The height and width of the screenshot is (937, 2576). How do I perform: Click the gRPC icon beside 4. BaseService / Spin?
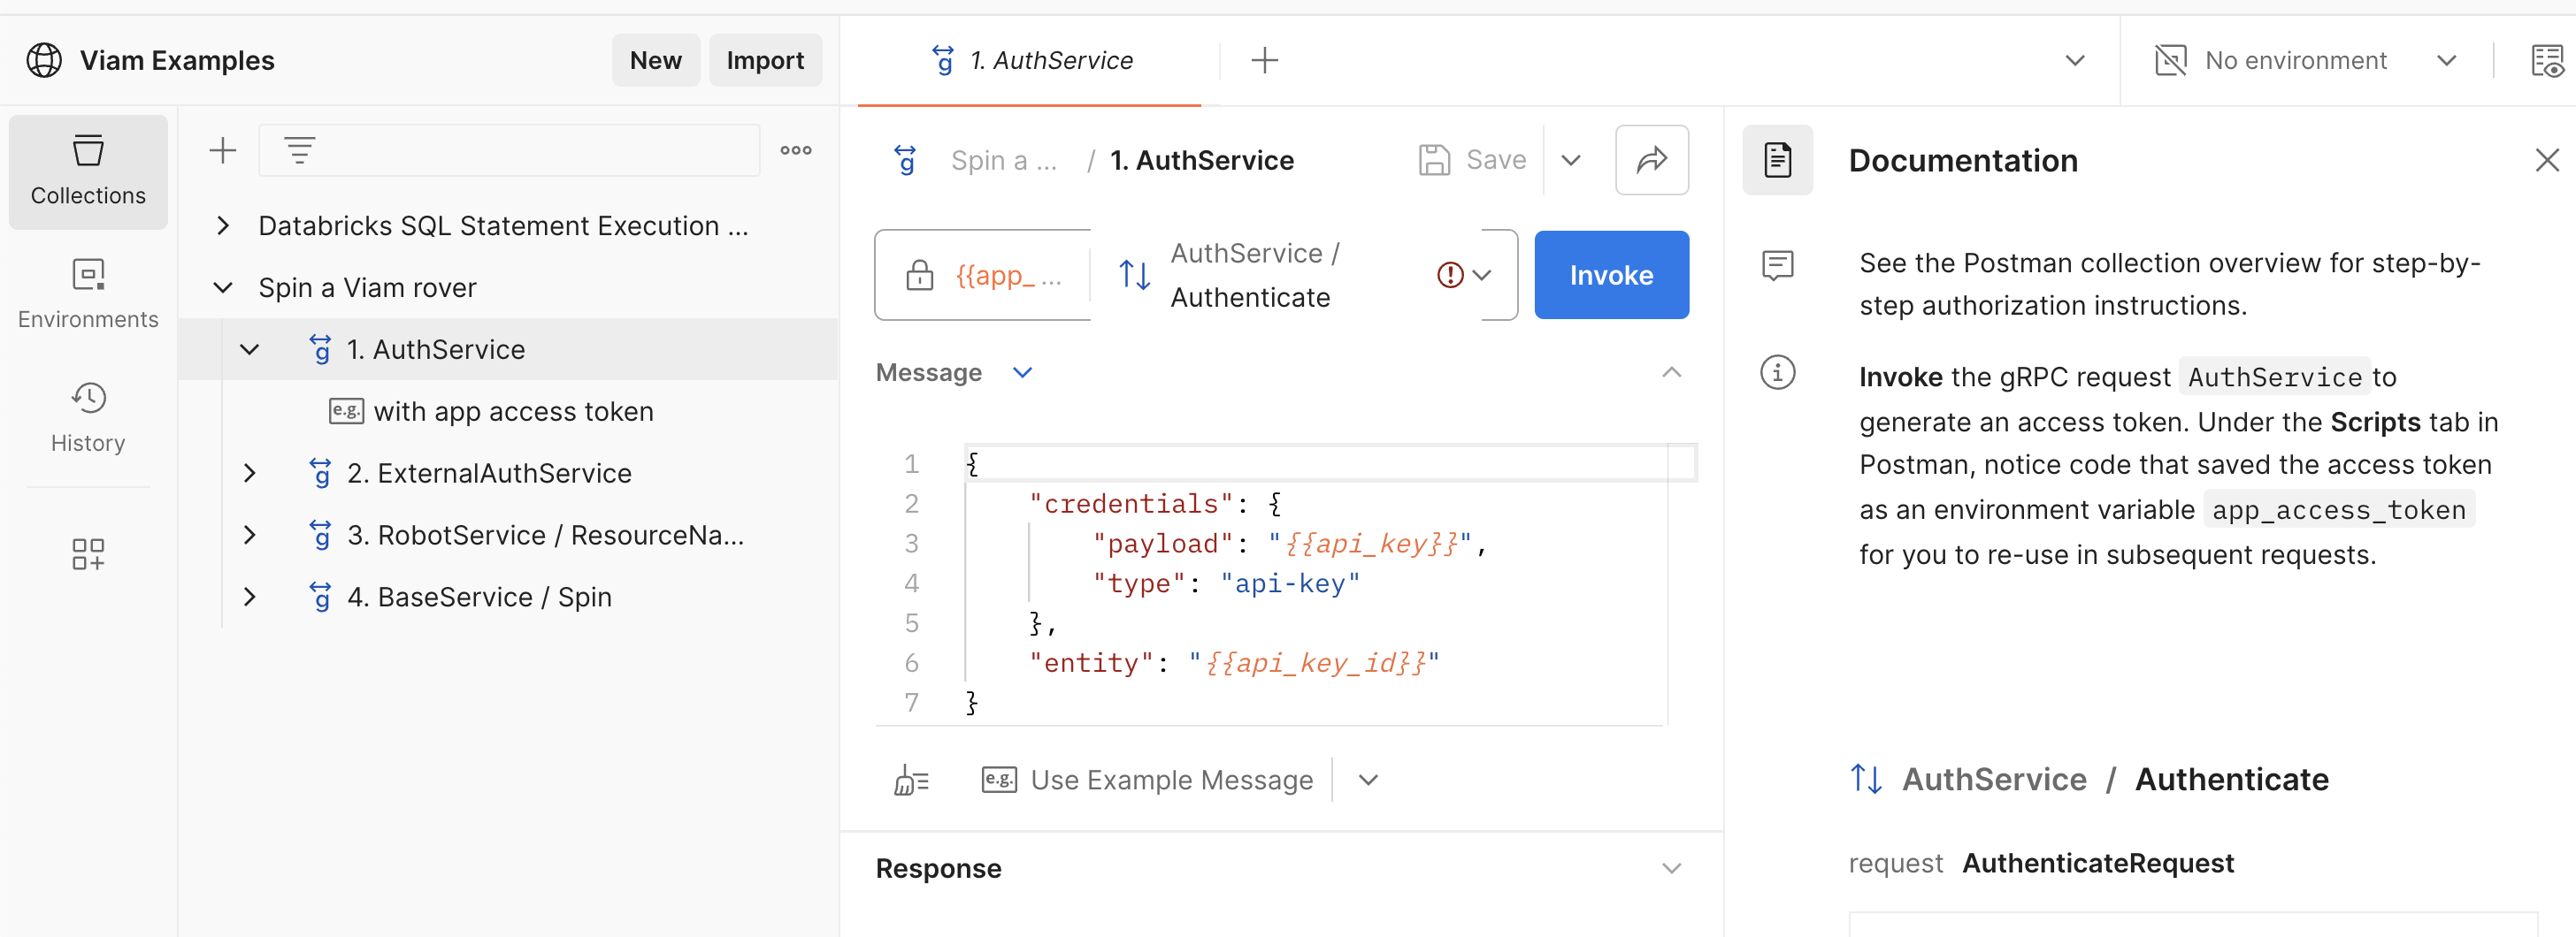[x=320, y=597]
